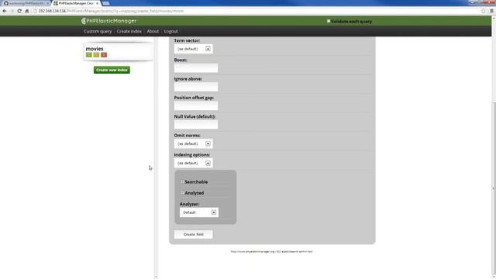This screenshot has height=279, width=496.
Task: Bookmark this page with the star icon
Action: click(x=484, y=11)
